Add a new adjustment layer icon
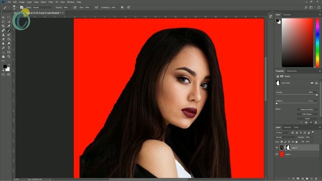Screen dimensions: 322x181 302,179
